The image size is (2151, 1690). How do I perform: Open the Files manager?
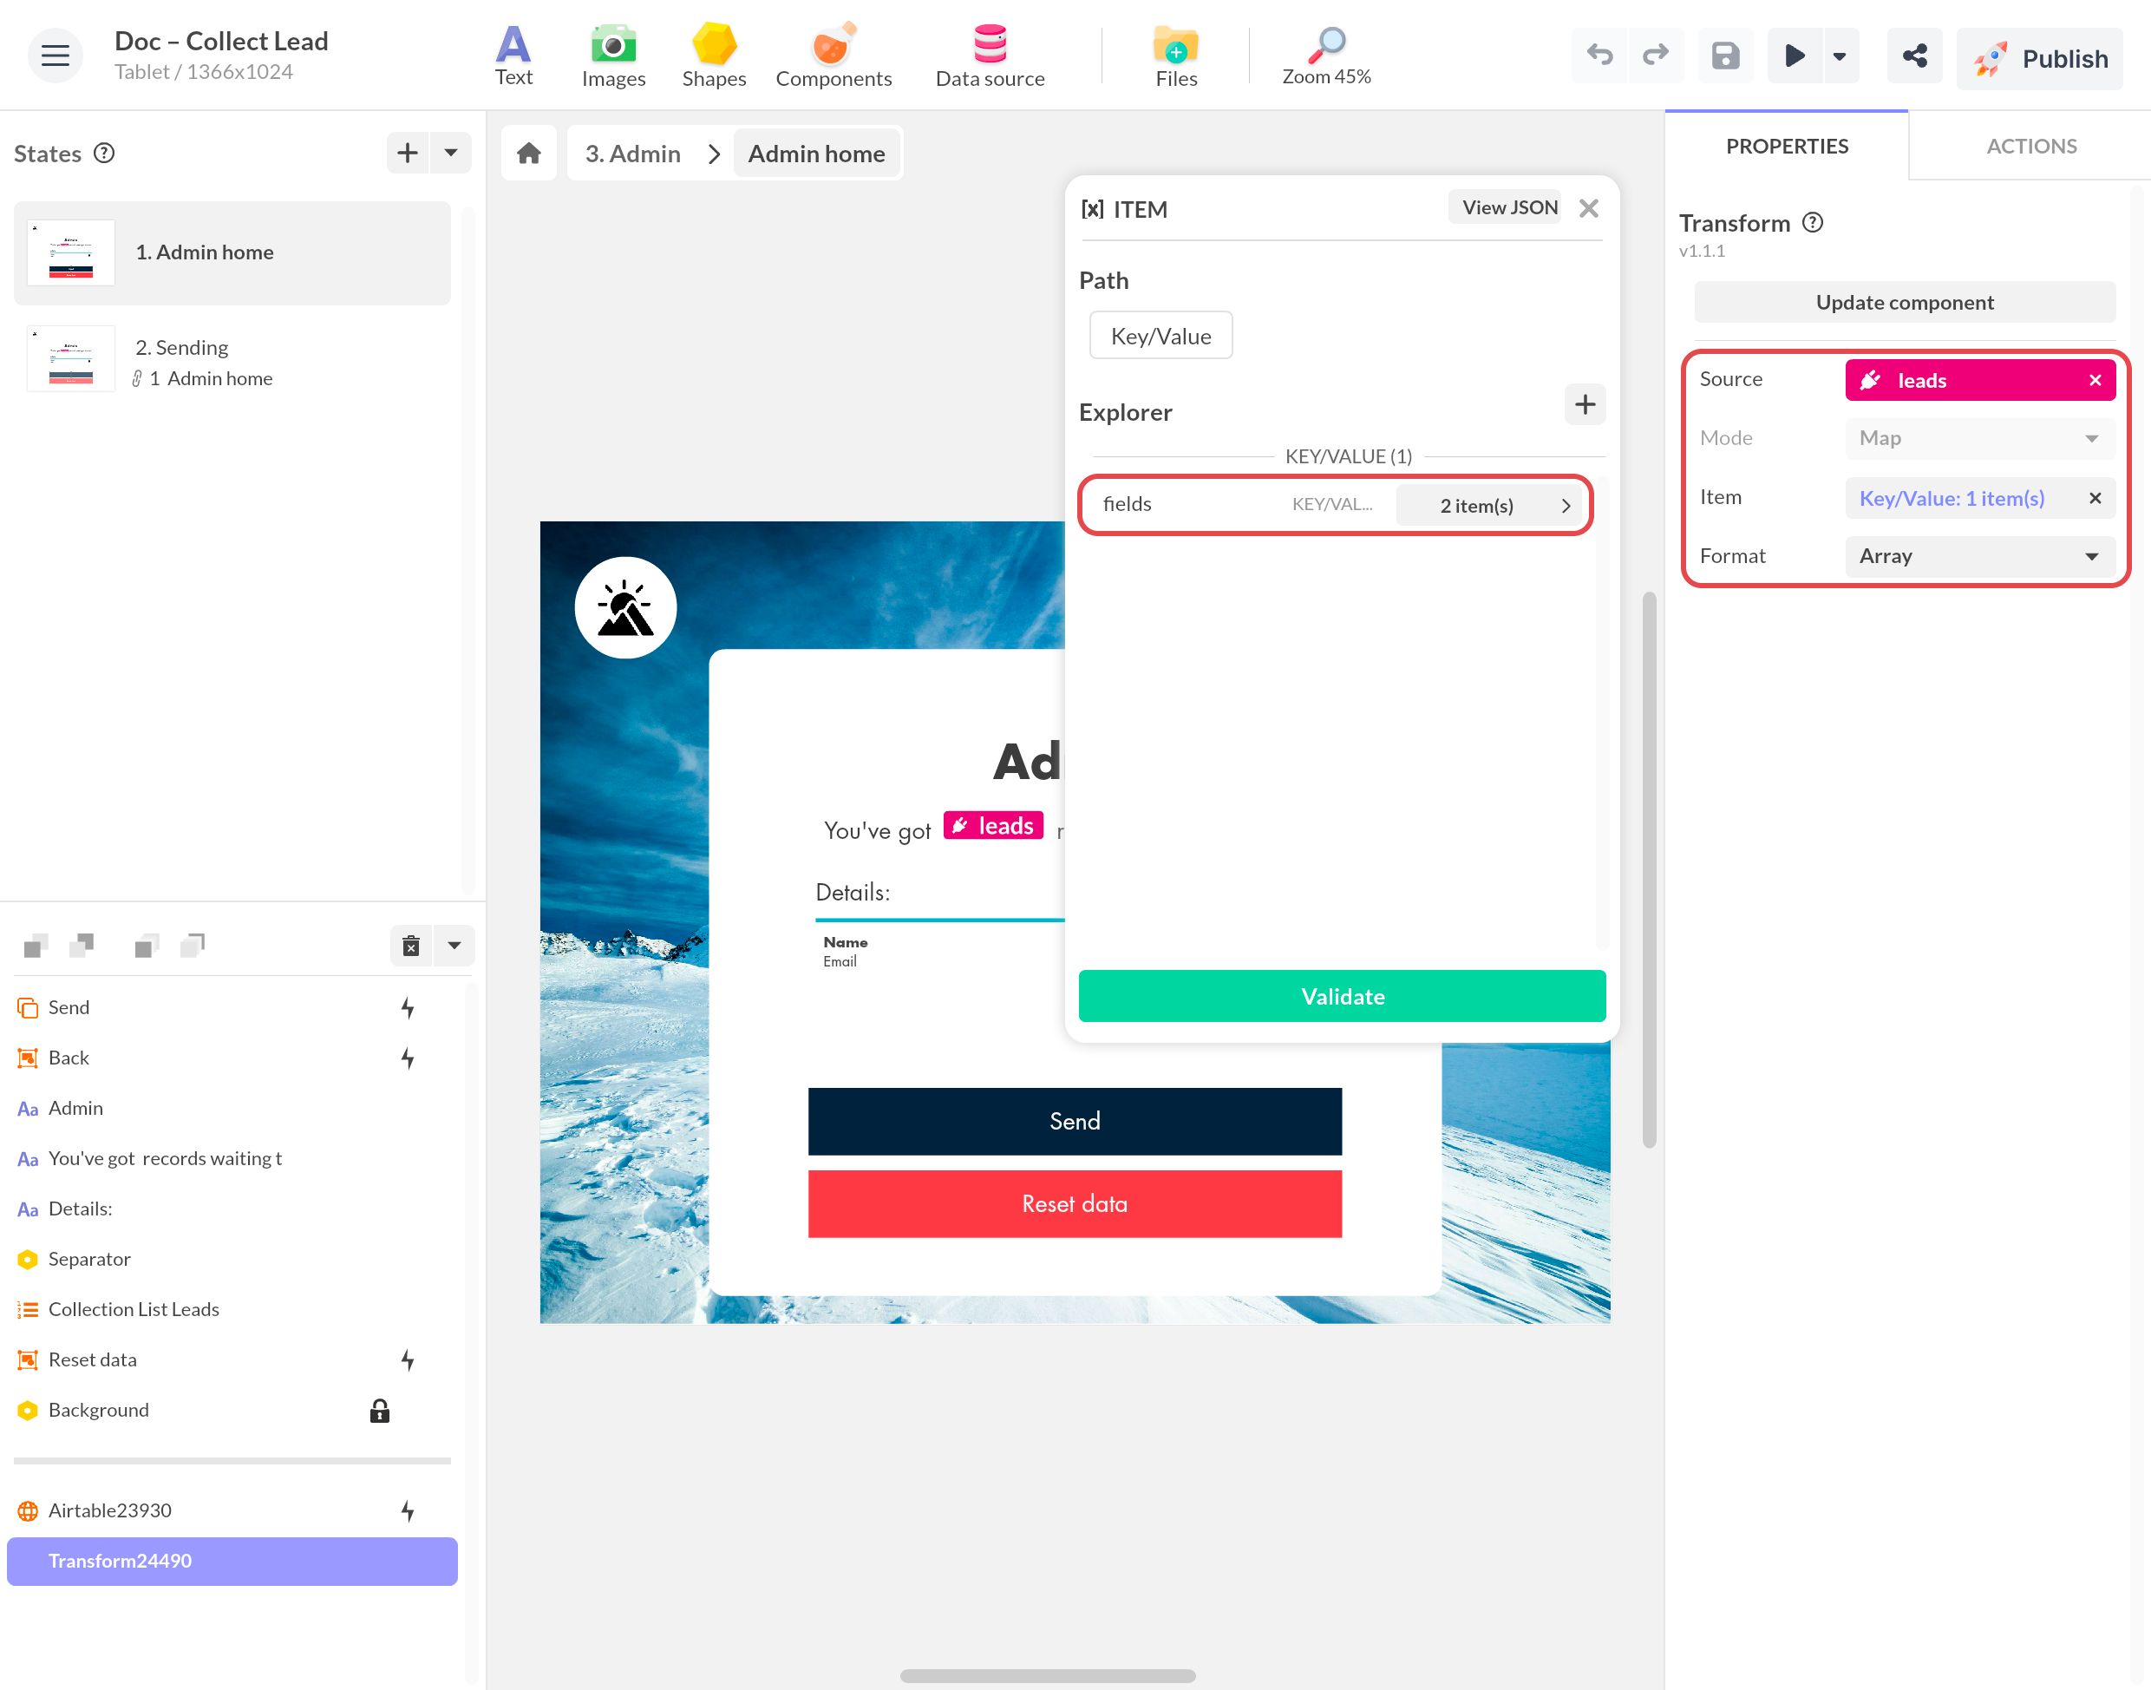coord(1176,56)
